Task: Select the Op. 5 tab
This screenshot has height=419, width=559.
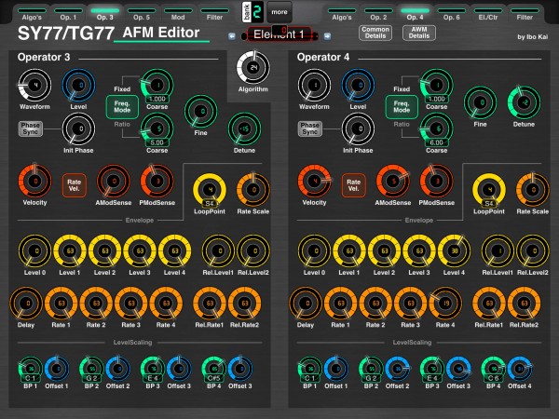Action: click(142, 14)
